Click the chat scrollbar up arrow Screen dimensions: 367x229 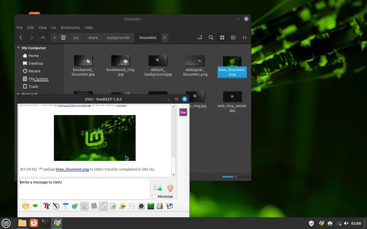pos(173,107)
